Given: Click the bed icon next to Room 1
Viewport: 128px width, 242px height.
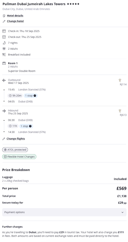Looking at the screenshot, I should 4,63.
